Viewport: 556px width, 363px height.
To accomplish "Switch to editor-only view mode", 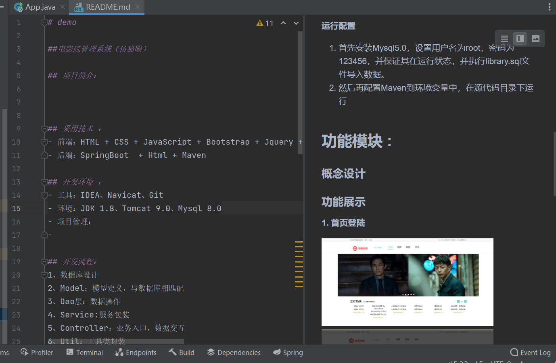I will click(504, 39).
